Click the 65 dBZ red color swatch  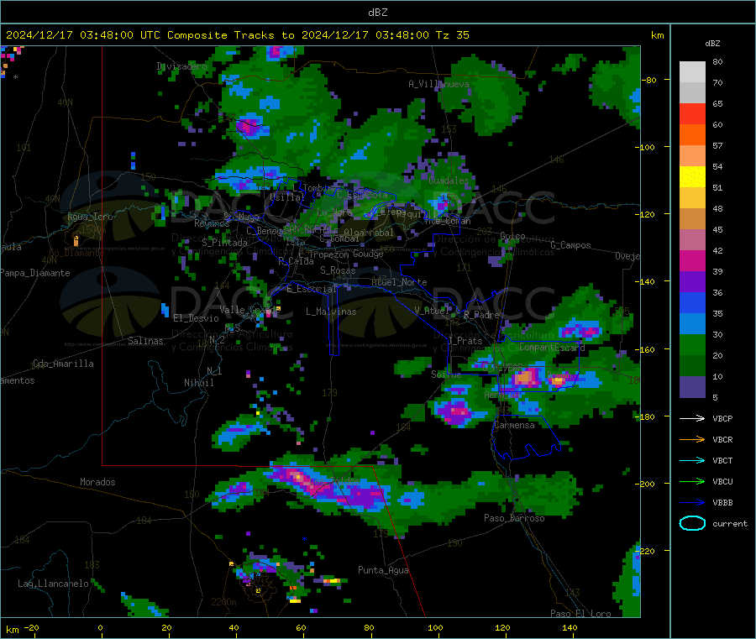coord(692,113)
